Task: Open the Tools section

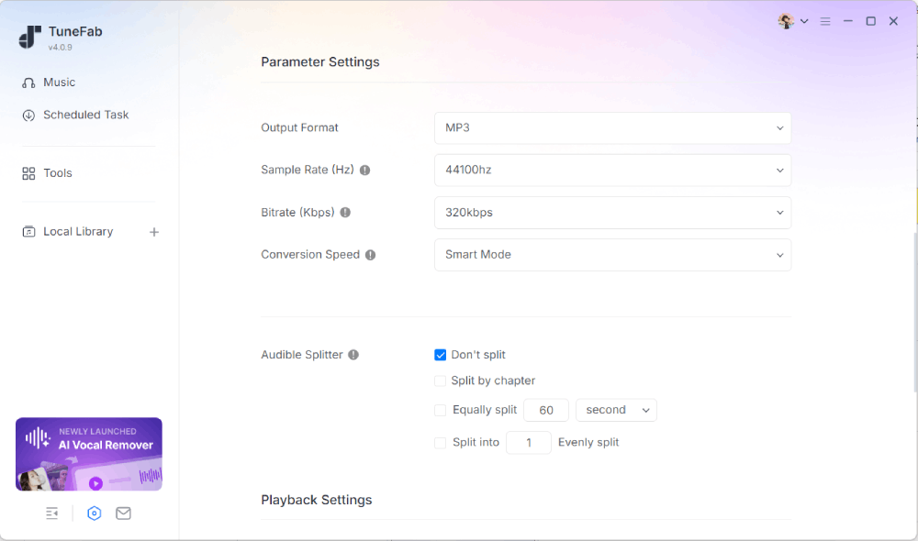Action: [57, 173]
